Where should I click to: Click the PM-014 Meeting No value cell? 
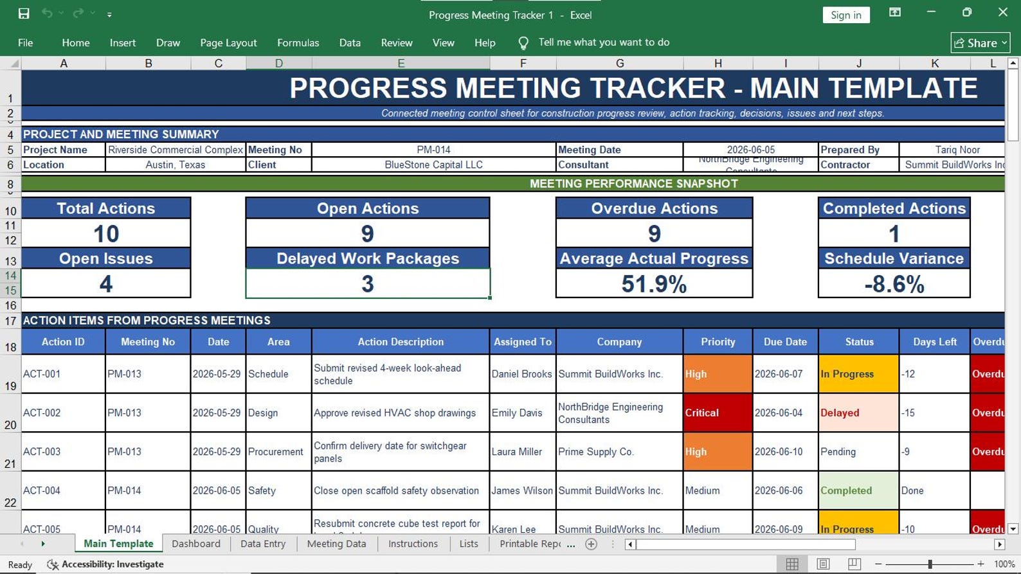tap(433, 150)
